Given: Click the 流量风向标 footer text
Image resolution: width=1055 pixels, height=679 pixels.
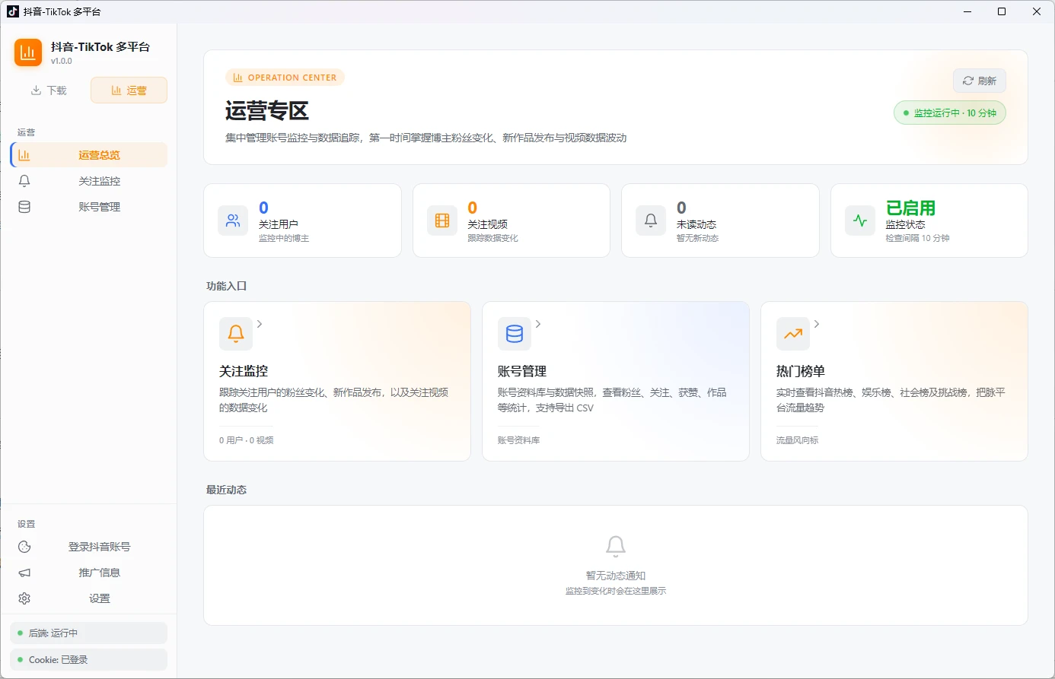Looking at the screenshot, I should [798, 440].
